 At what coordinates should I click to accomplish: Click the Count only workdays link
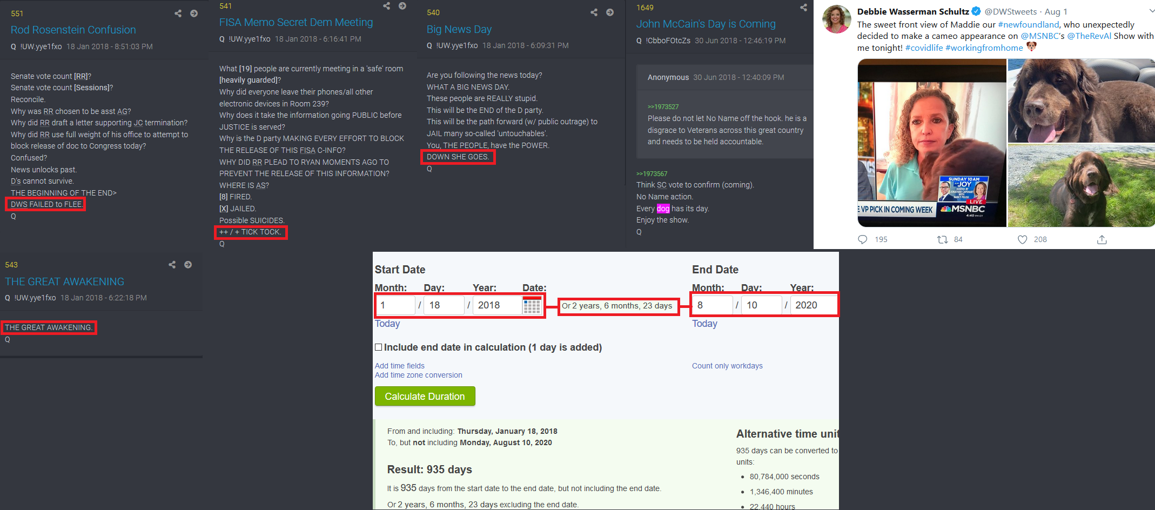[727, 366]
